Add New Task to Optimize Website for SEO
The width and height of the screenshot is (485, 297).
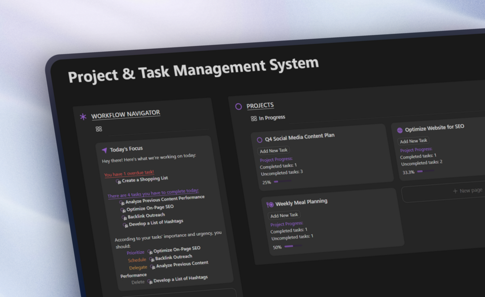(x=414, y=141)
